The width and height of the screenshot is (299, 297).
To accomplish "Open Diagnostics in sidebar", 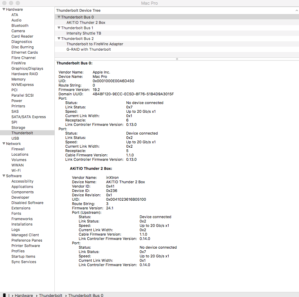I will (x=22, y=42).
